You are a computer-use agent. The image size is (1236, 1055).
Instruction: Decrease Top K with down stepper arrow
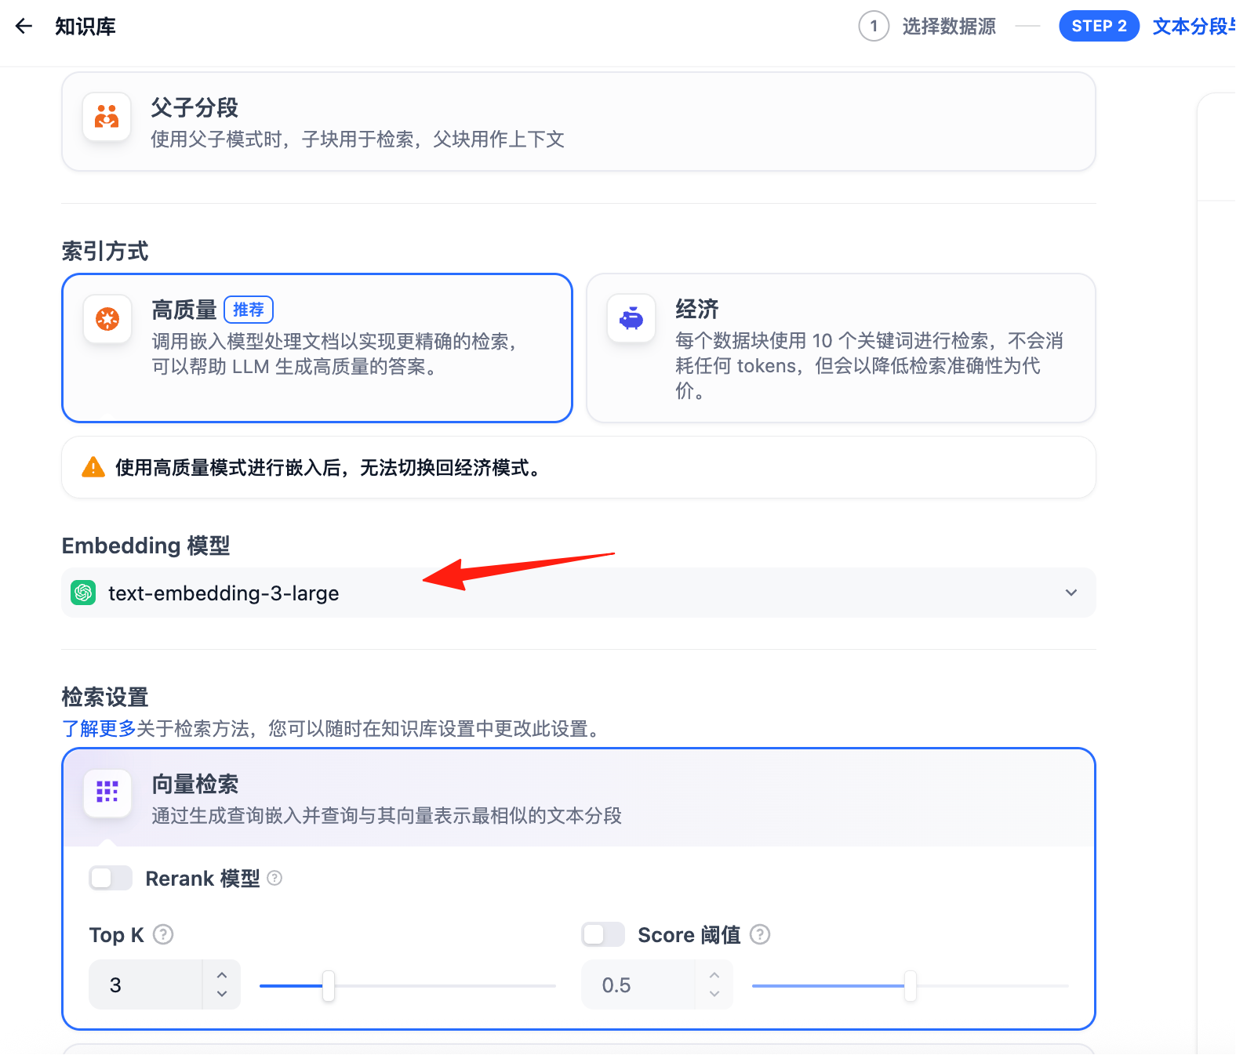[222, 994]
